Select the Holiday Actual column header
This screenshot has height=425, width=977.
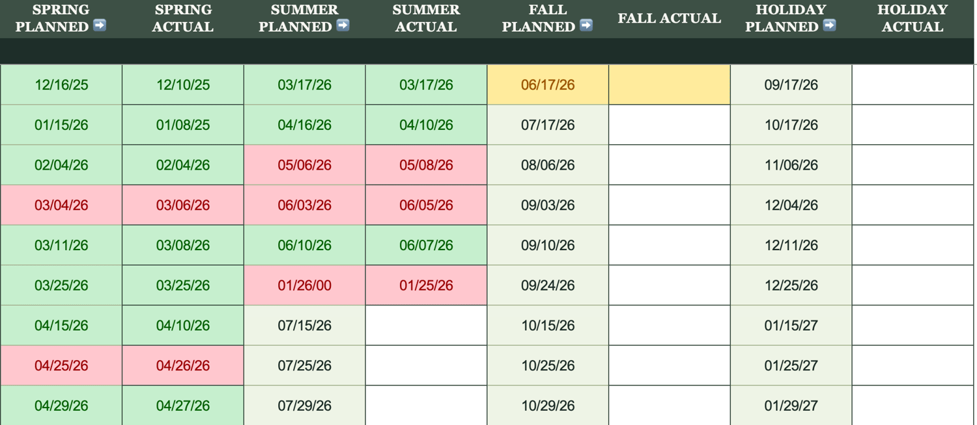[913, 19]
